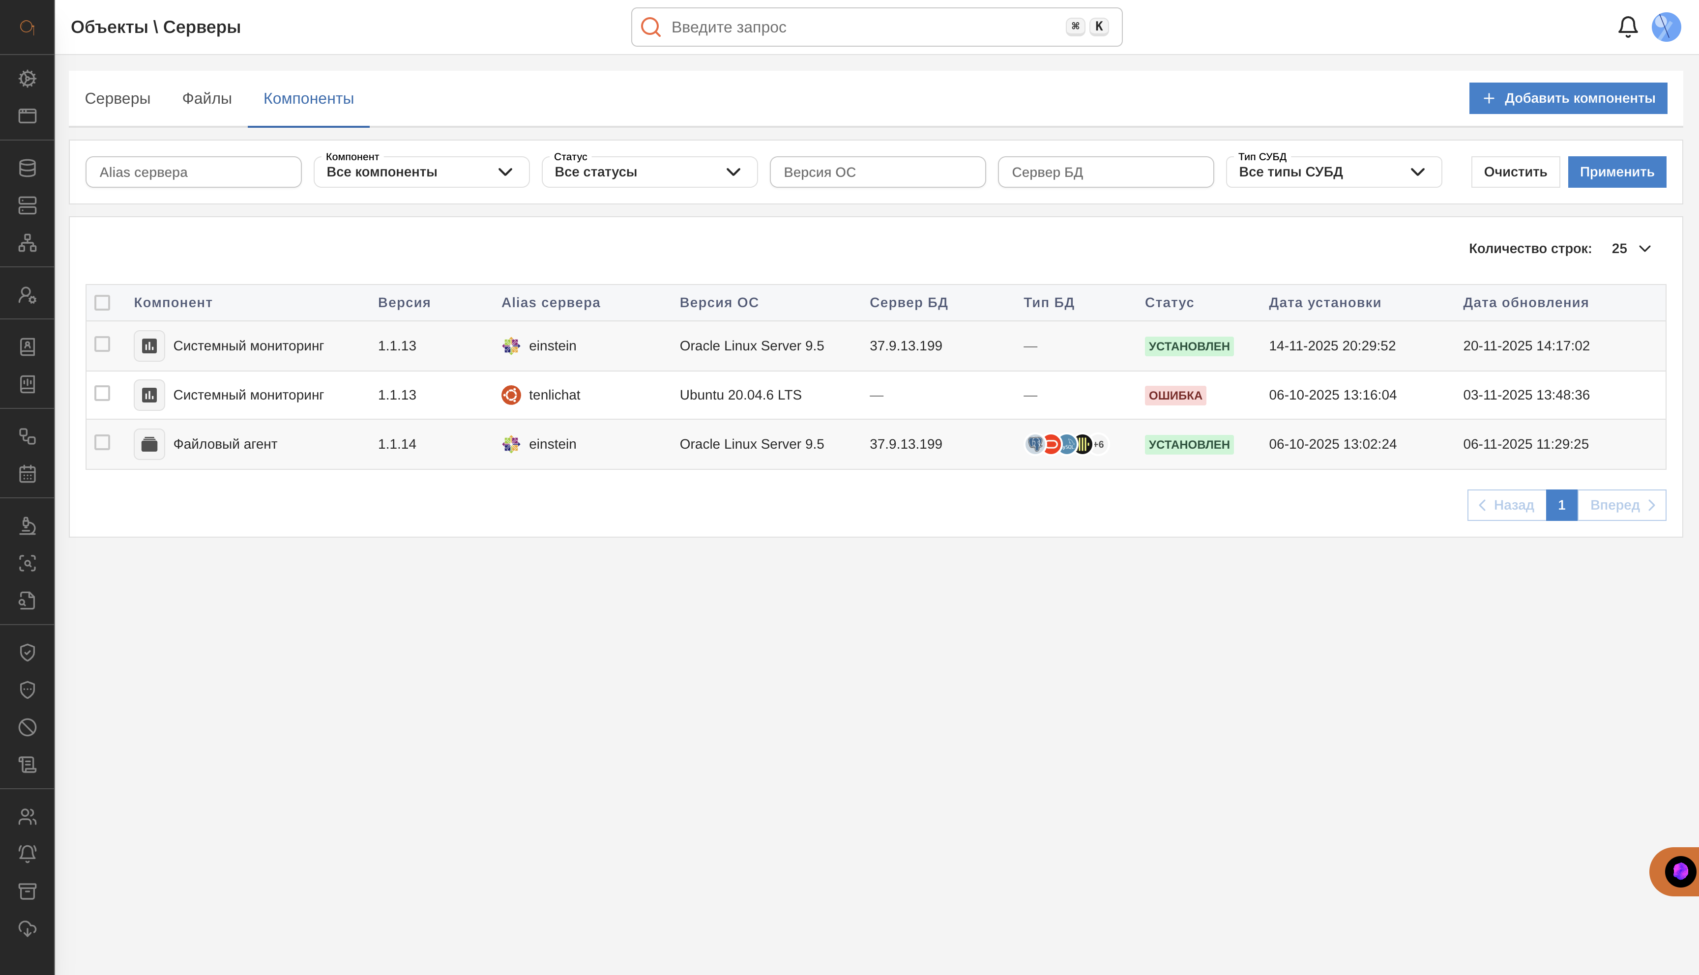This screenshot has width=1699, height=975.
Task: Switch to the Серверы tab
Action: [x=117, y=98]
